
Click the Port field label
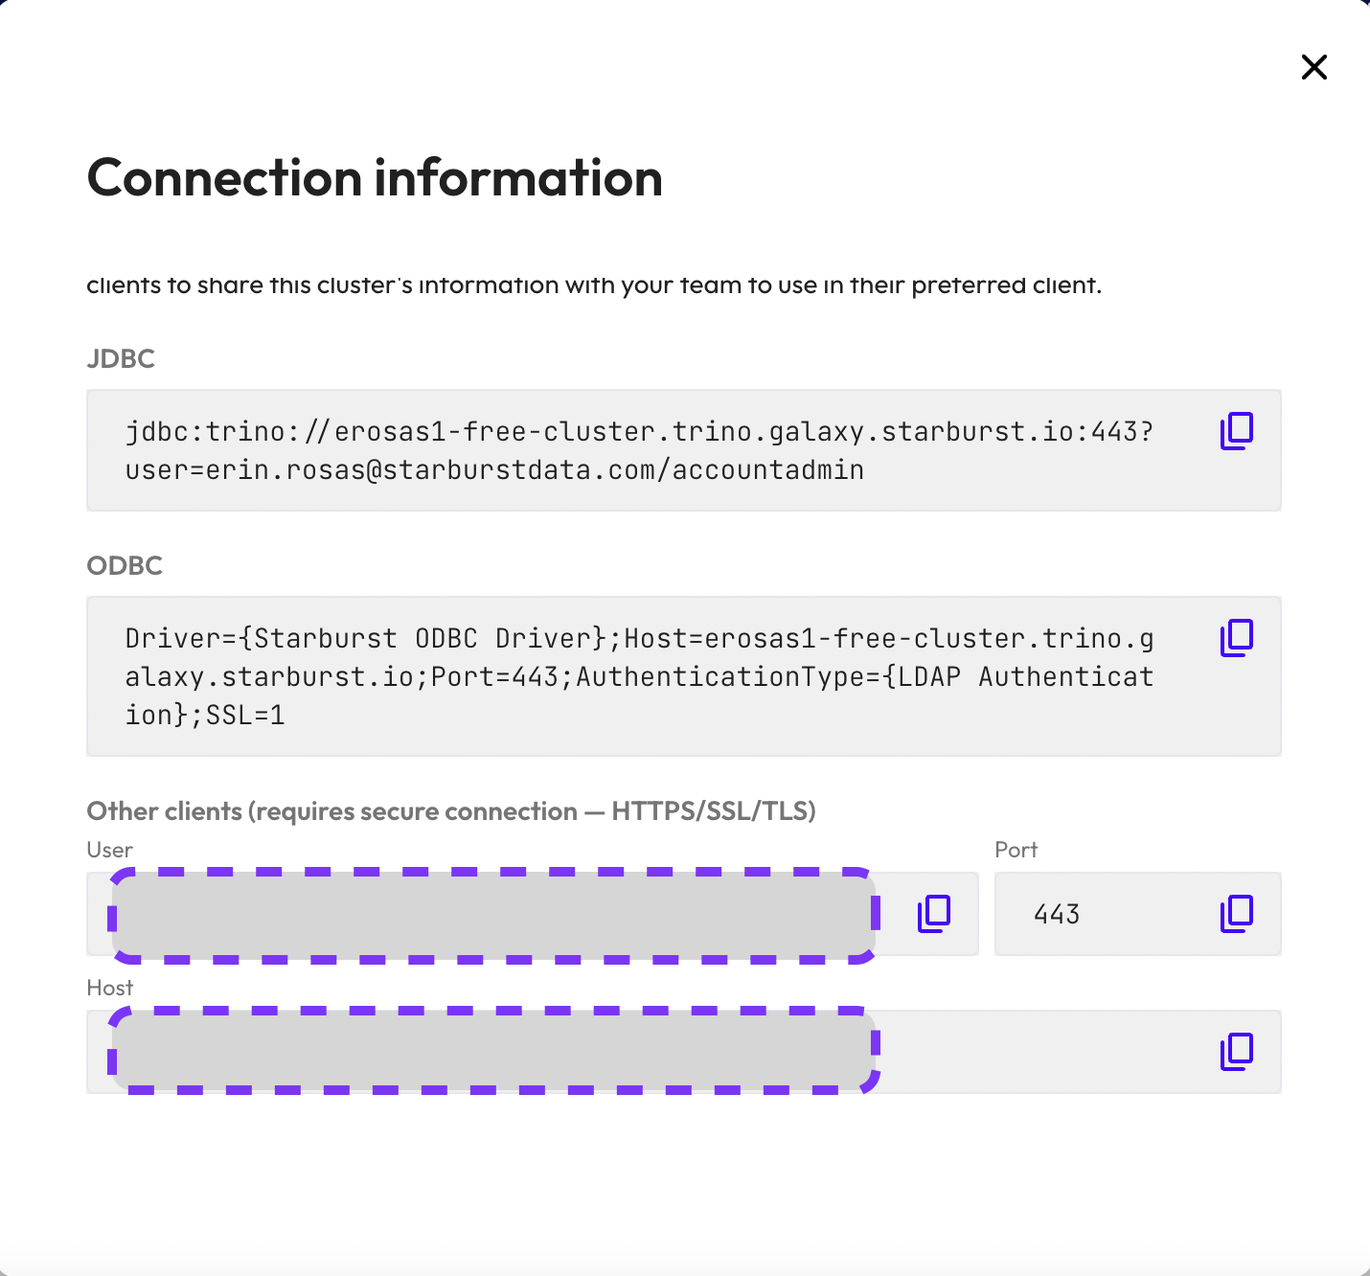[x=1016, y=850]
